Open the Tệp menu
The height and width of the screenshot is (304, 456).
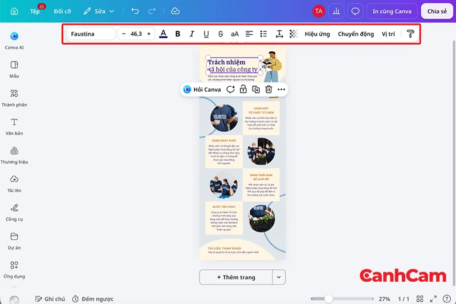(x=35, y=11)
